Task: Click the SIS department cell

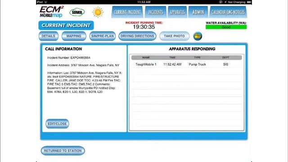Action: point(225,64)
